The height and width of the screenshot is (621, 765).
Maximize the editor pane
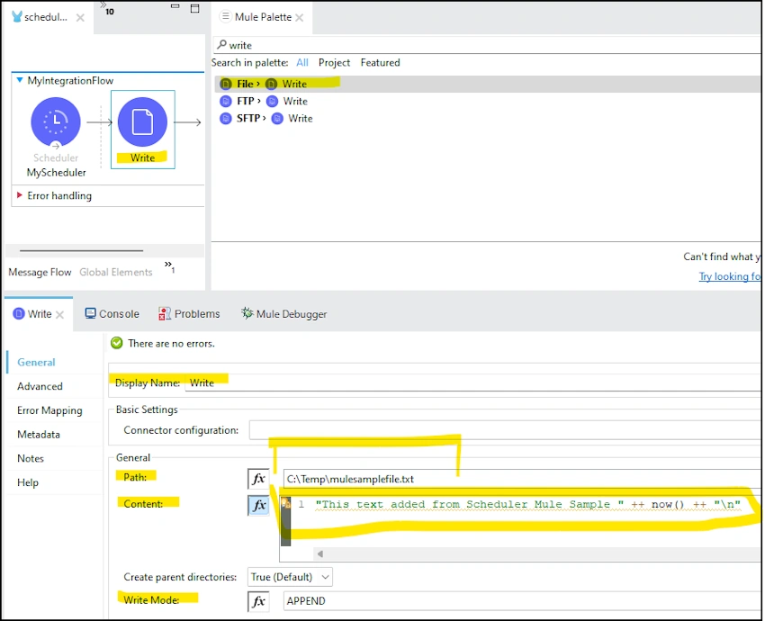coord(194,8)
